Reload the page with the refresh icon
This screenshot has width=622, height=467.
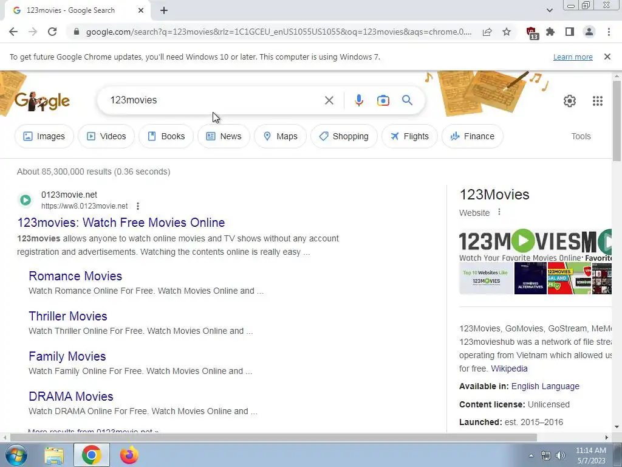[x=52, y=32]
